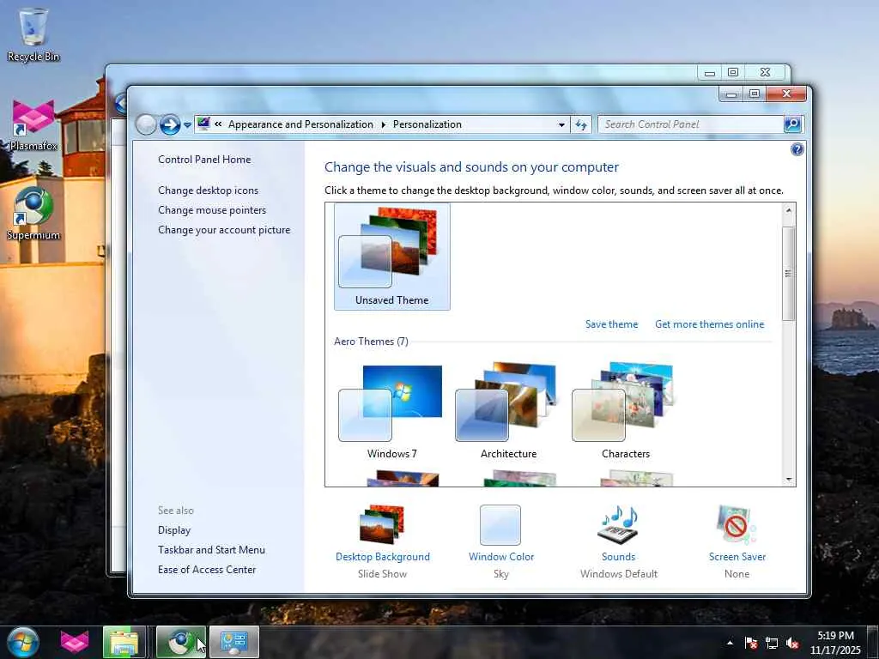Image resolution: width=879 pixels, height=659 pixels.
Task: Open the Window Color swatch
Action: [x=500, y=524]
